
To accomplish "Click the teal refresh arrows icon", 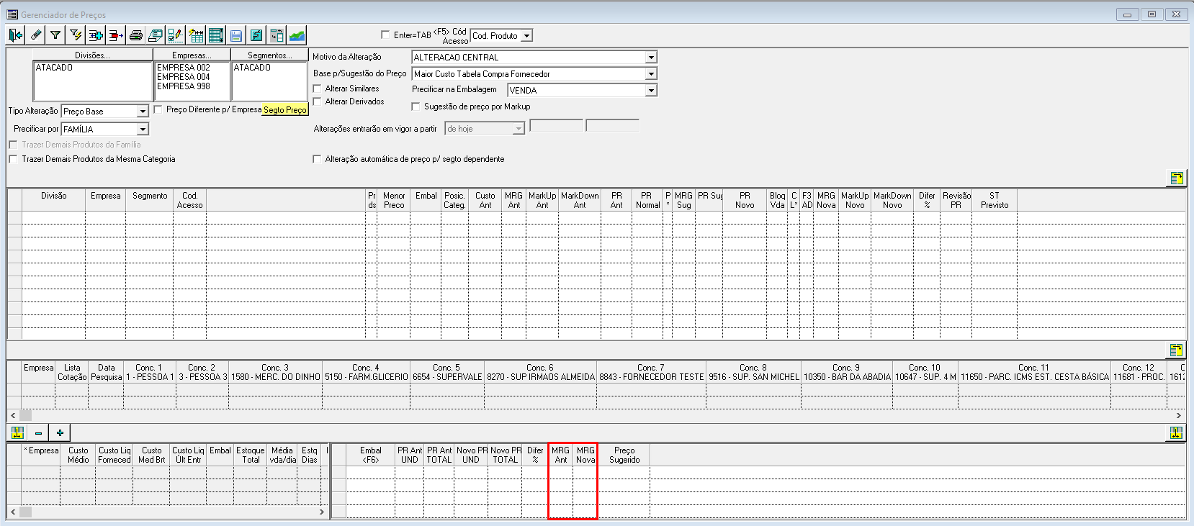I will [256, 35].
